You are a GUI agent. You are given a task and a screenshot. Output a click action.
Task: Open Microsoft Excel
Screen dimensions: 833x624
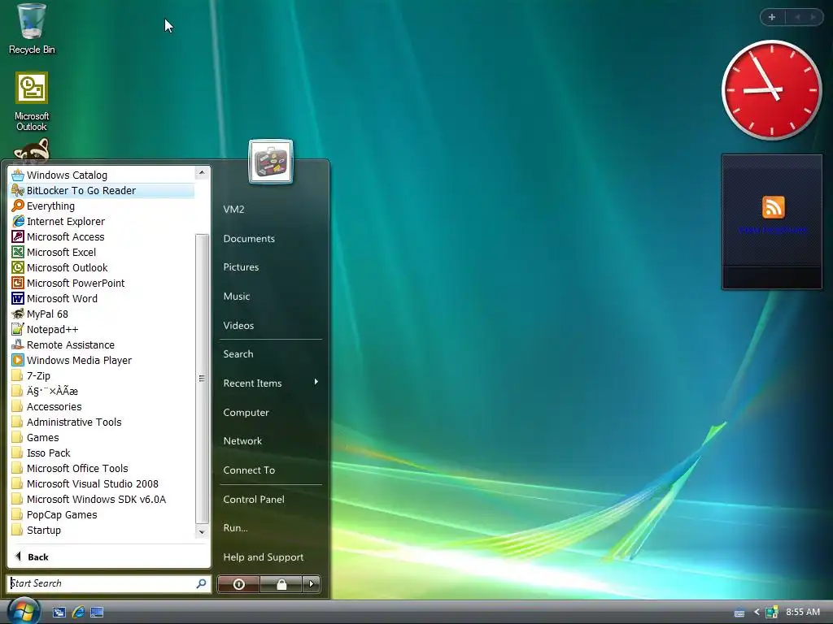(x=102, y=252)
